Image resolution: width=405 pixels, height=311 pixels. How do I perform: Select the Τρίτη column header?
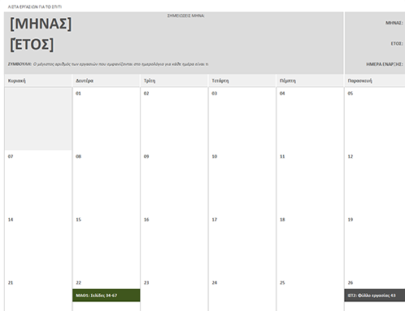click(174, 81)
